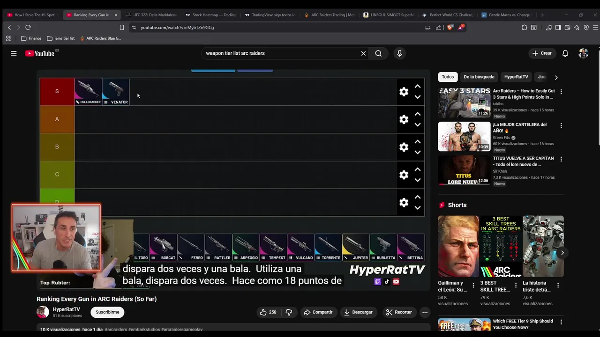Open more video actions ellipsis

tap(425, 312)
